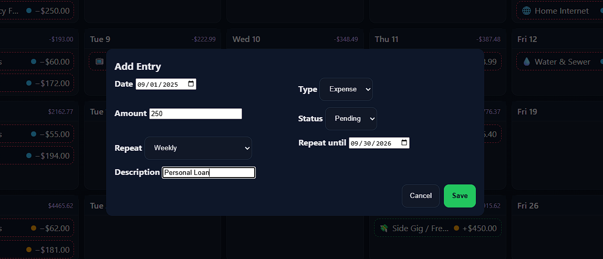Click the Date input showing 09/01/2025

click(x=160, y=84)
